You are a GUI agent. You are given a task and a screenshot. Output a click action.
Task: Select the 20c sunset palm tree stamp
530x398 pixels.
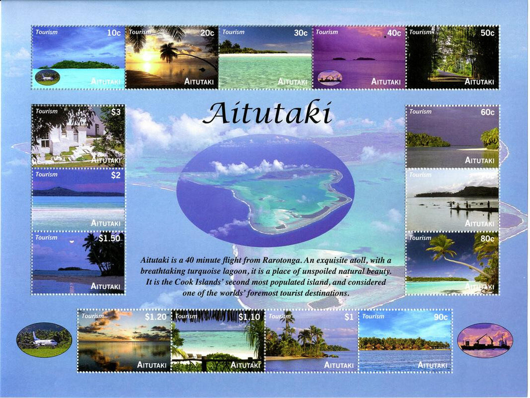(171, 58)
